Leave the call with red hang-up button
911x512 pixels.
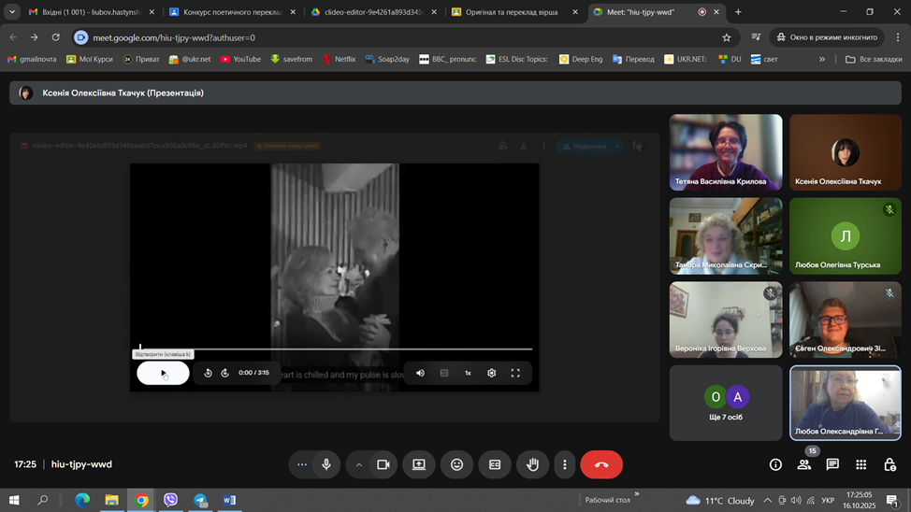[601, 464]
